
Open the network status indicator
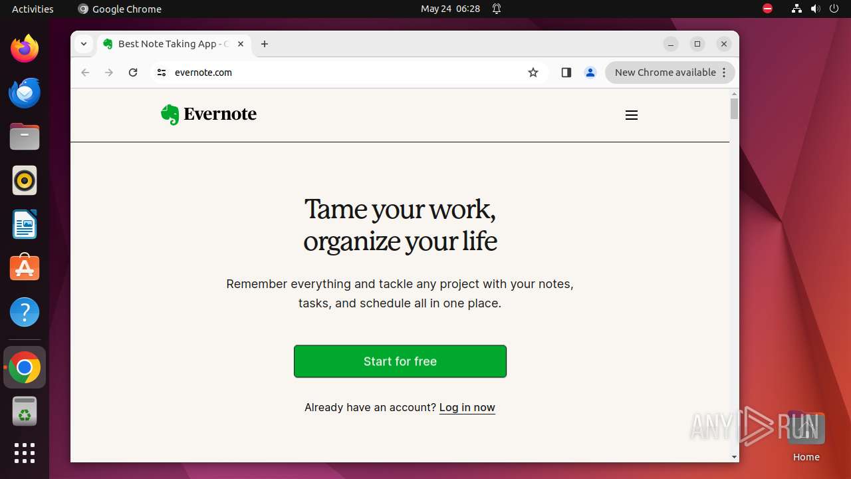796,9
